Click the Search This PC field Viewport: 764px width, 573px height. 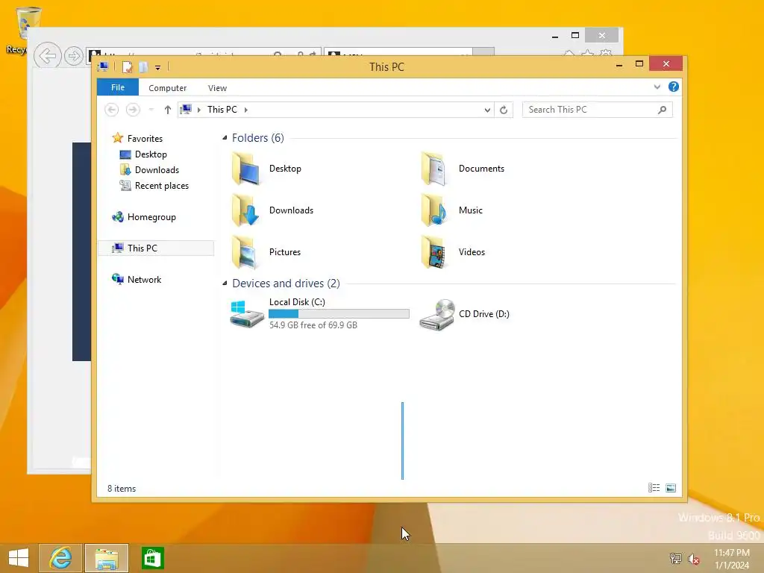tap(598, 110)
